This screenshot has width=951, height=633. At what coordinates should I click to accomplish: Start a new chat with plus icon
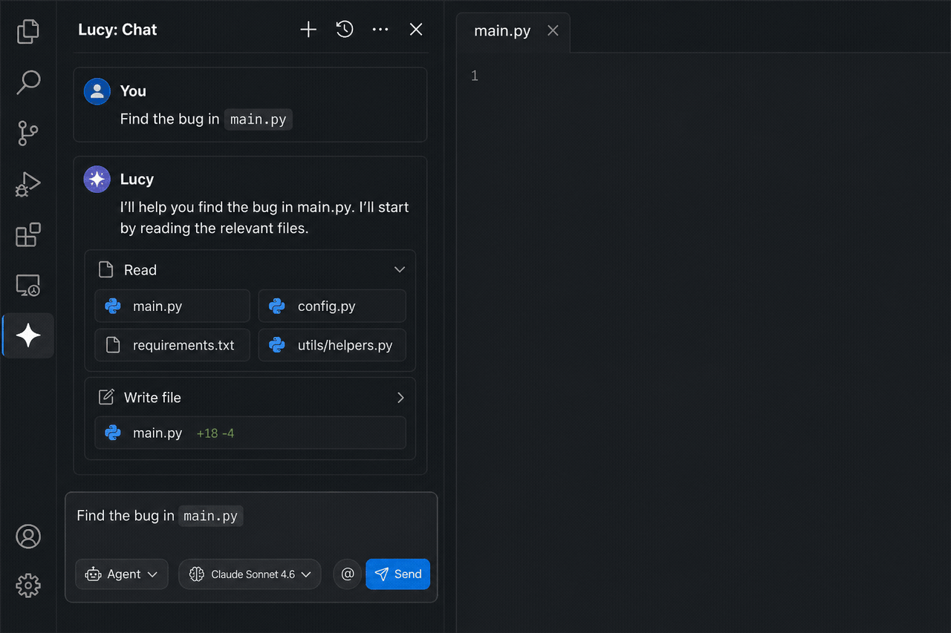coord(308,30)
